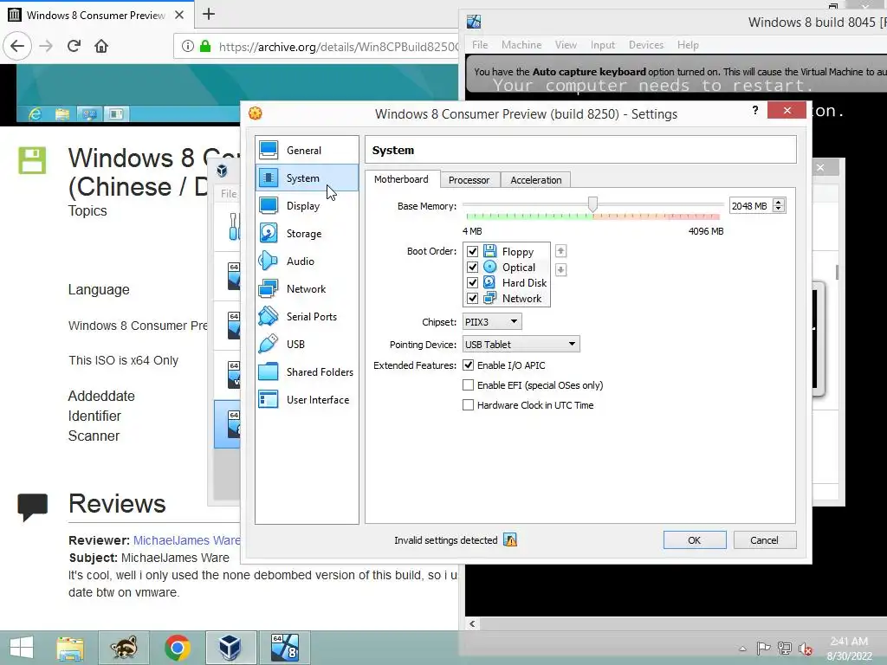The image size is (887, 665).
Task: Open the raccoon app on taskbar
Action: click(x=123, y=648)
